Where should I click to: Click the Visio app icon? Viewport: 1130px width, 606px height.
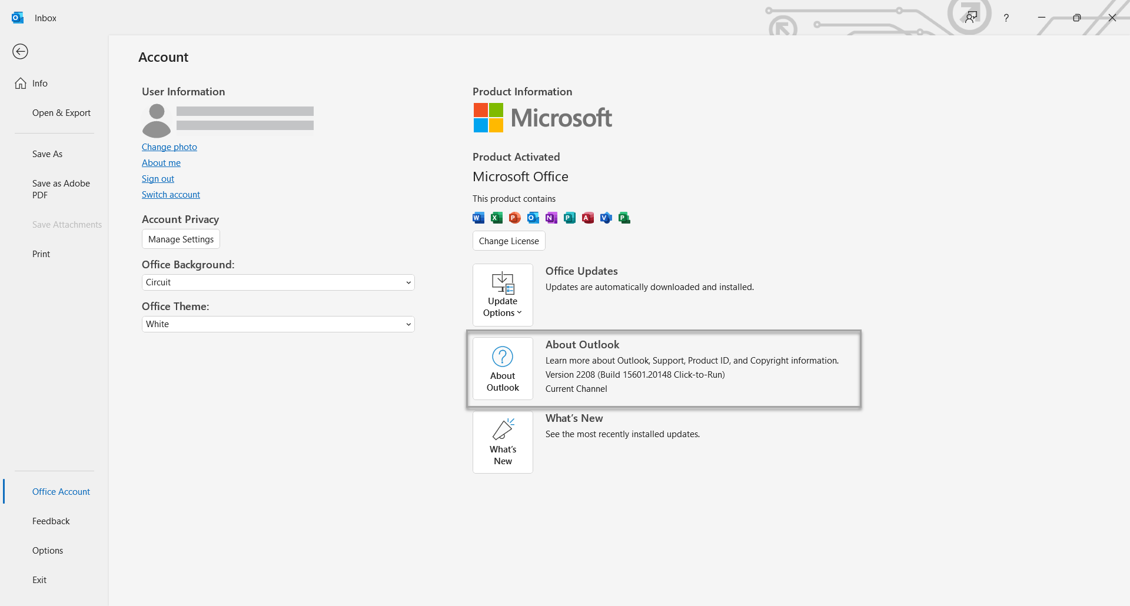tap(606, 218)
